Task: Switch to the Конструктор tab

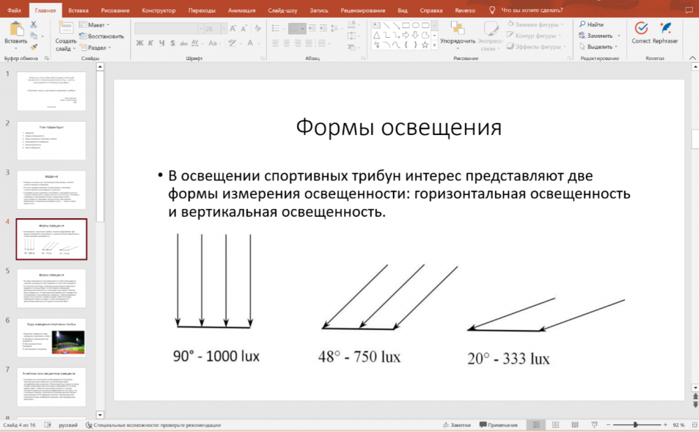Action: (x=158, y=10)
